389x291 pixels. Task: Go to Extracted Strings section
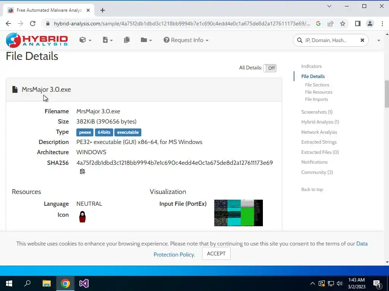(x=319, y=142)
